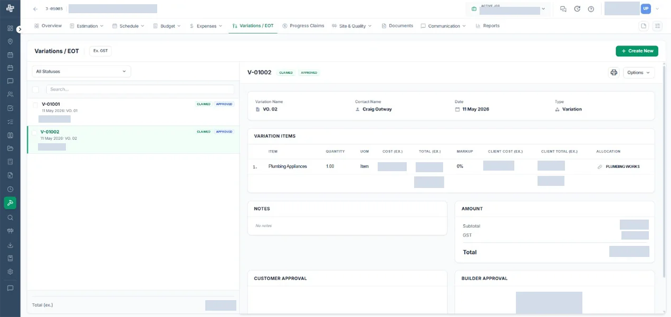Open the Documents tab
The width and height of the screenshot is (671, 317).
[397, 26]
